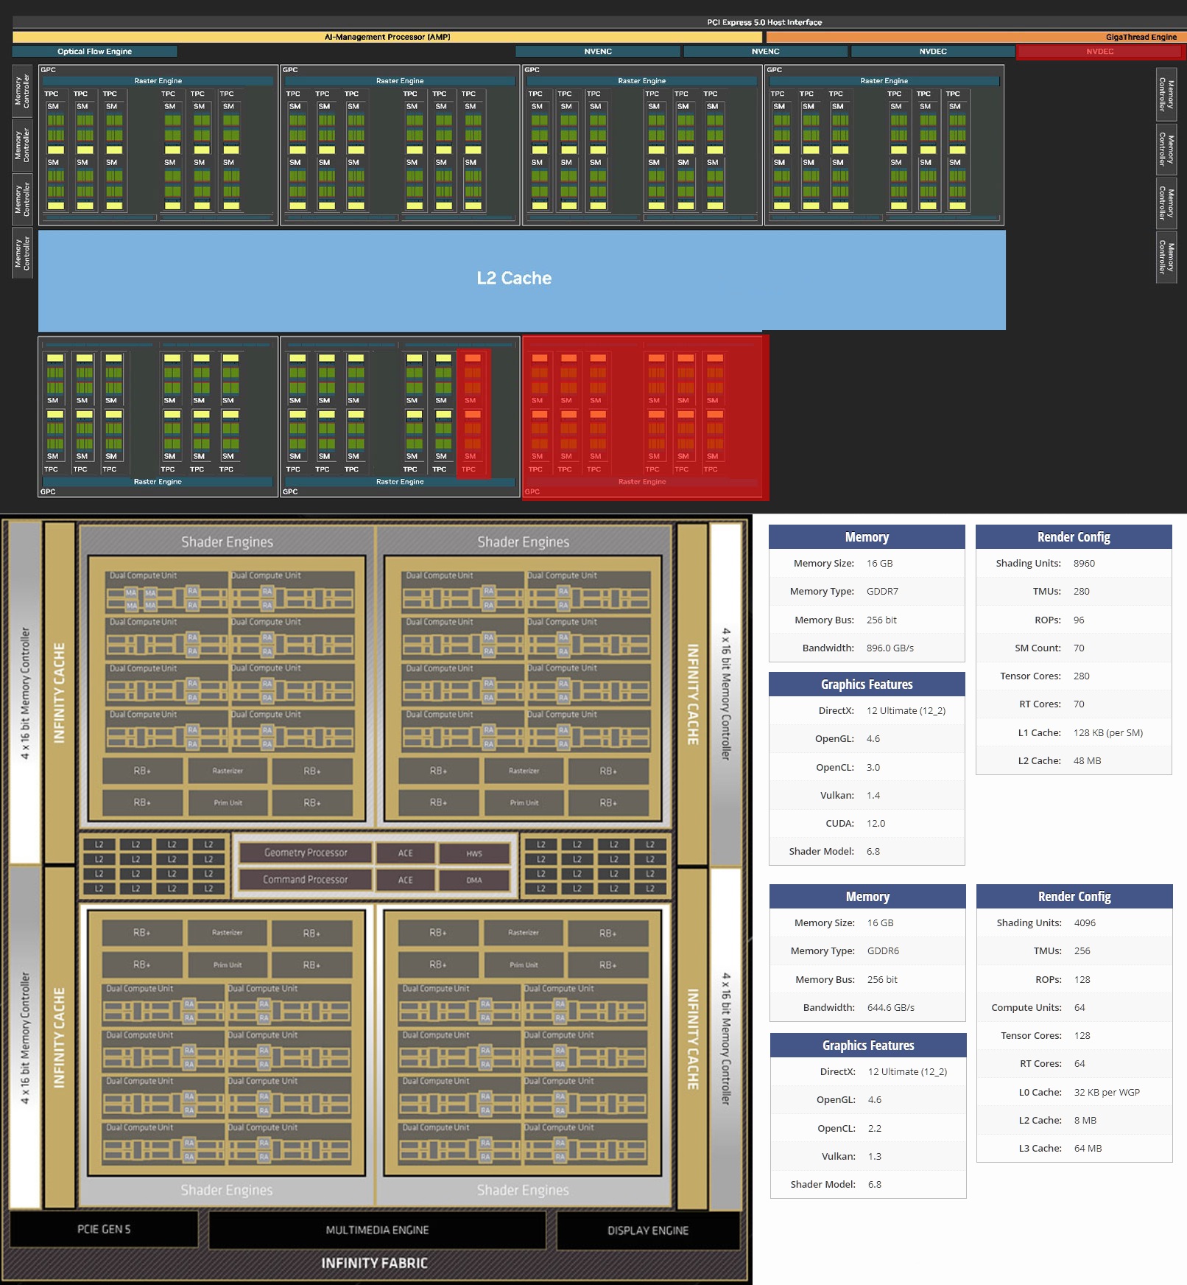Click the red-highlighted GPC block
The width and height of the screenshot is (1187, 1285).
click(646, 418)
